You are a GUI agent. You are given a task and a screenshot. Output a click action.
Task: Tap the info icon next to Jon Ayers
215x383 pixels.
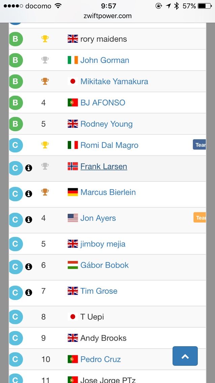pyautogui.click(x=29, y=219)
